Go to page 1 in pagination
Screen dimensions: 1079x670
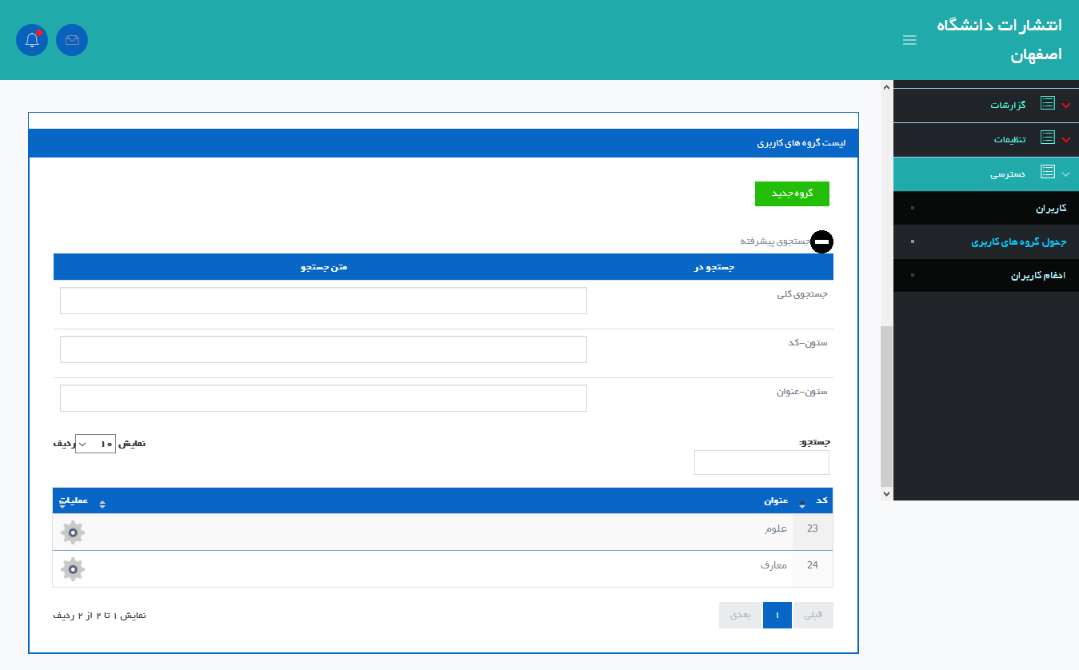click(777, 615)
